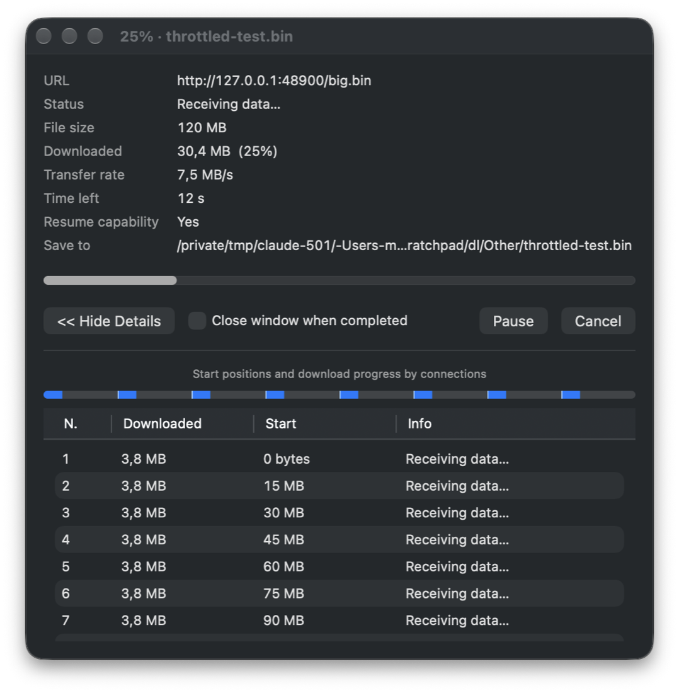Click the Transfer rate value 7,5 MB/s
The width and height of the screenshot is (679, 693).
pyautogui.click(x=205, y=175)
